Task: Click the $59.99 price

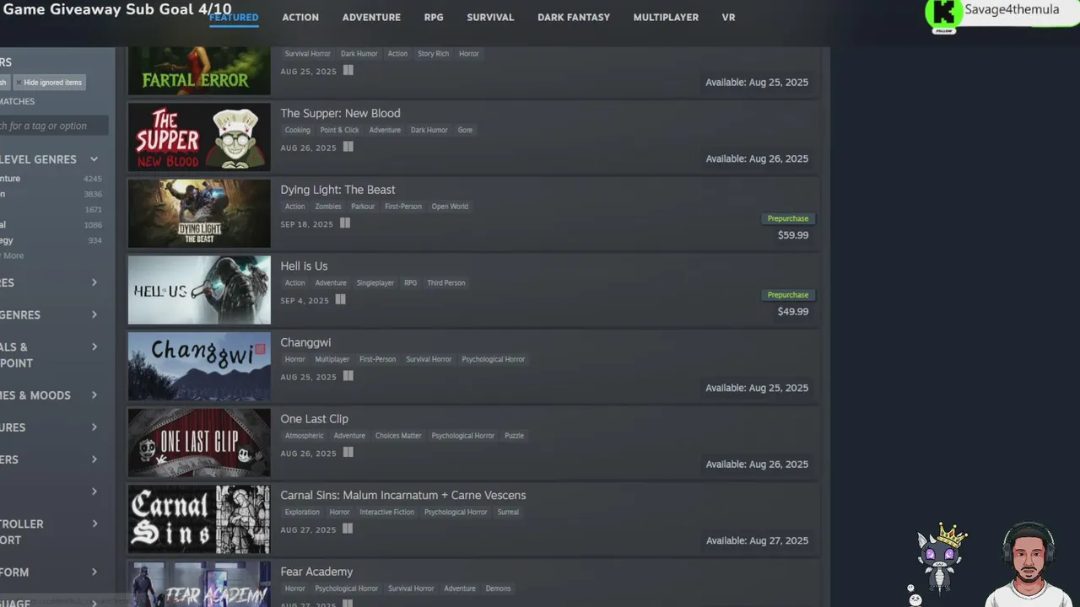Action: tap(793, 235)
